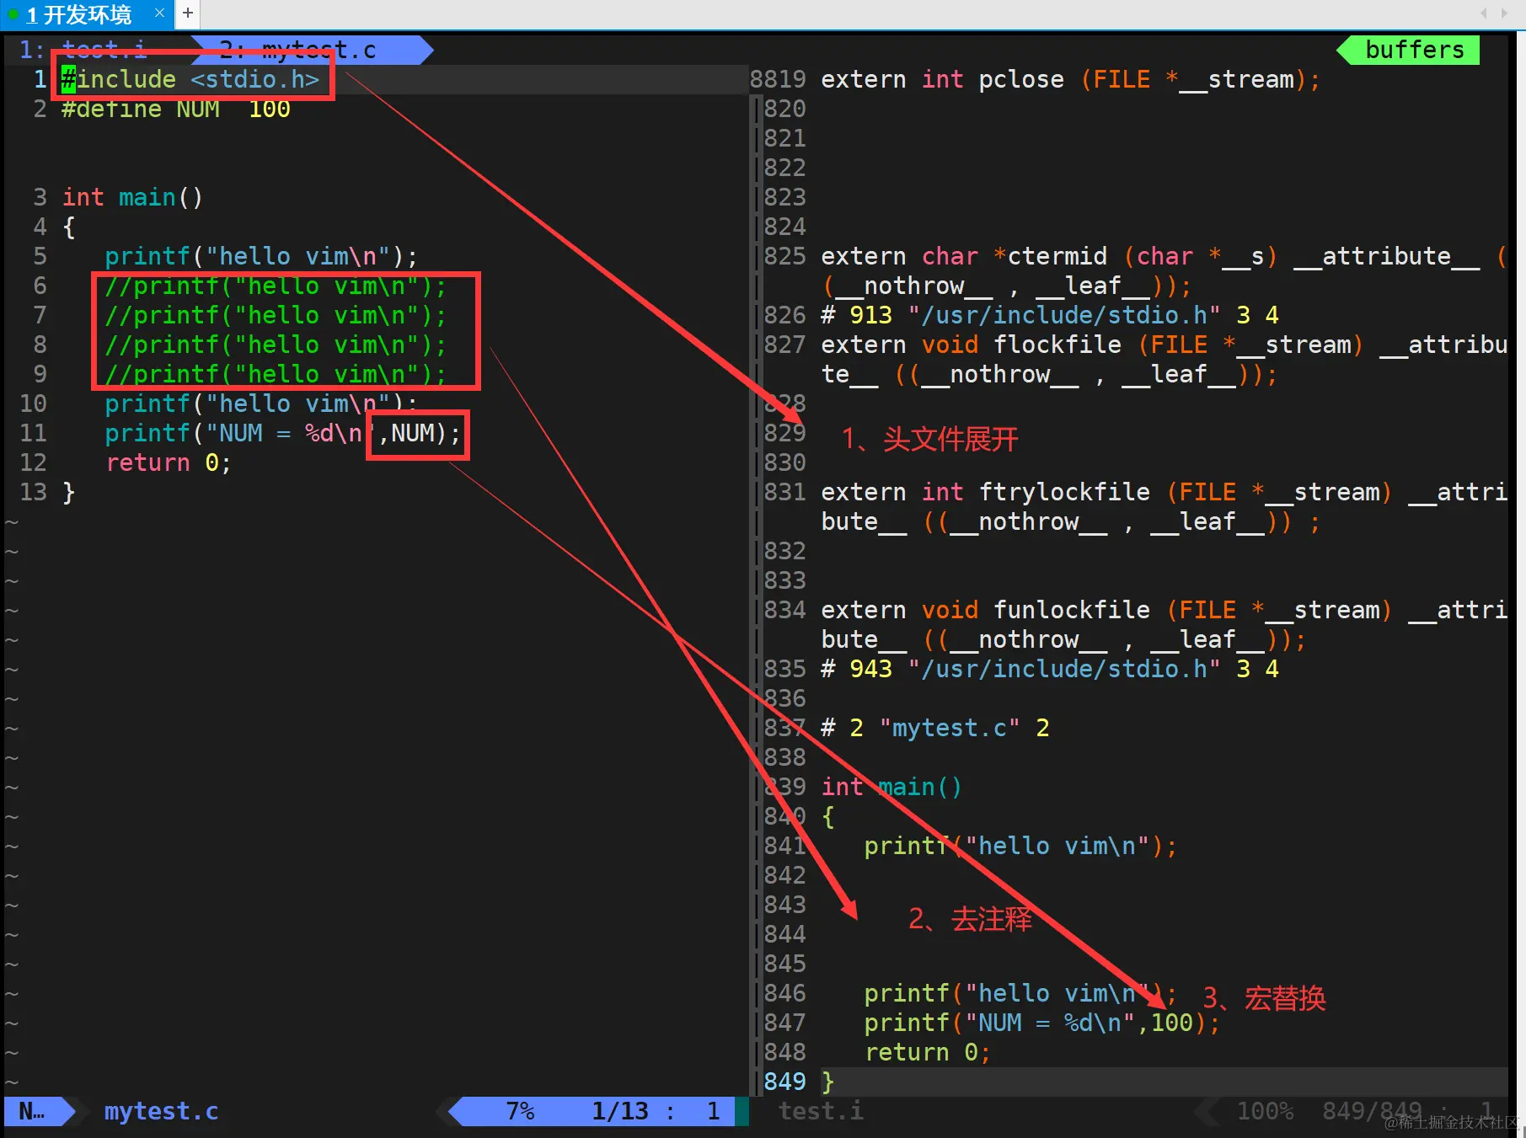The height and width of the screenshot is (1138, 1526).
Task: Click extern int ftrylockfile declaration
Action: (1164, 506)
